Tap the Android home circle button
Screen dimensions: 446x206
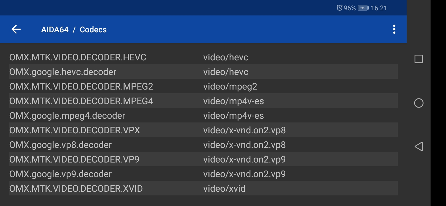click(x=419, y=103)
